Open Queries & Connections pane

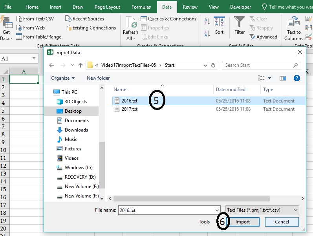(168, 19)
